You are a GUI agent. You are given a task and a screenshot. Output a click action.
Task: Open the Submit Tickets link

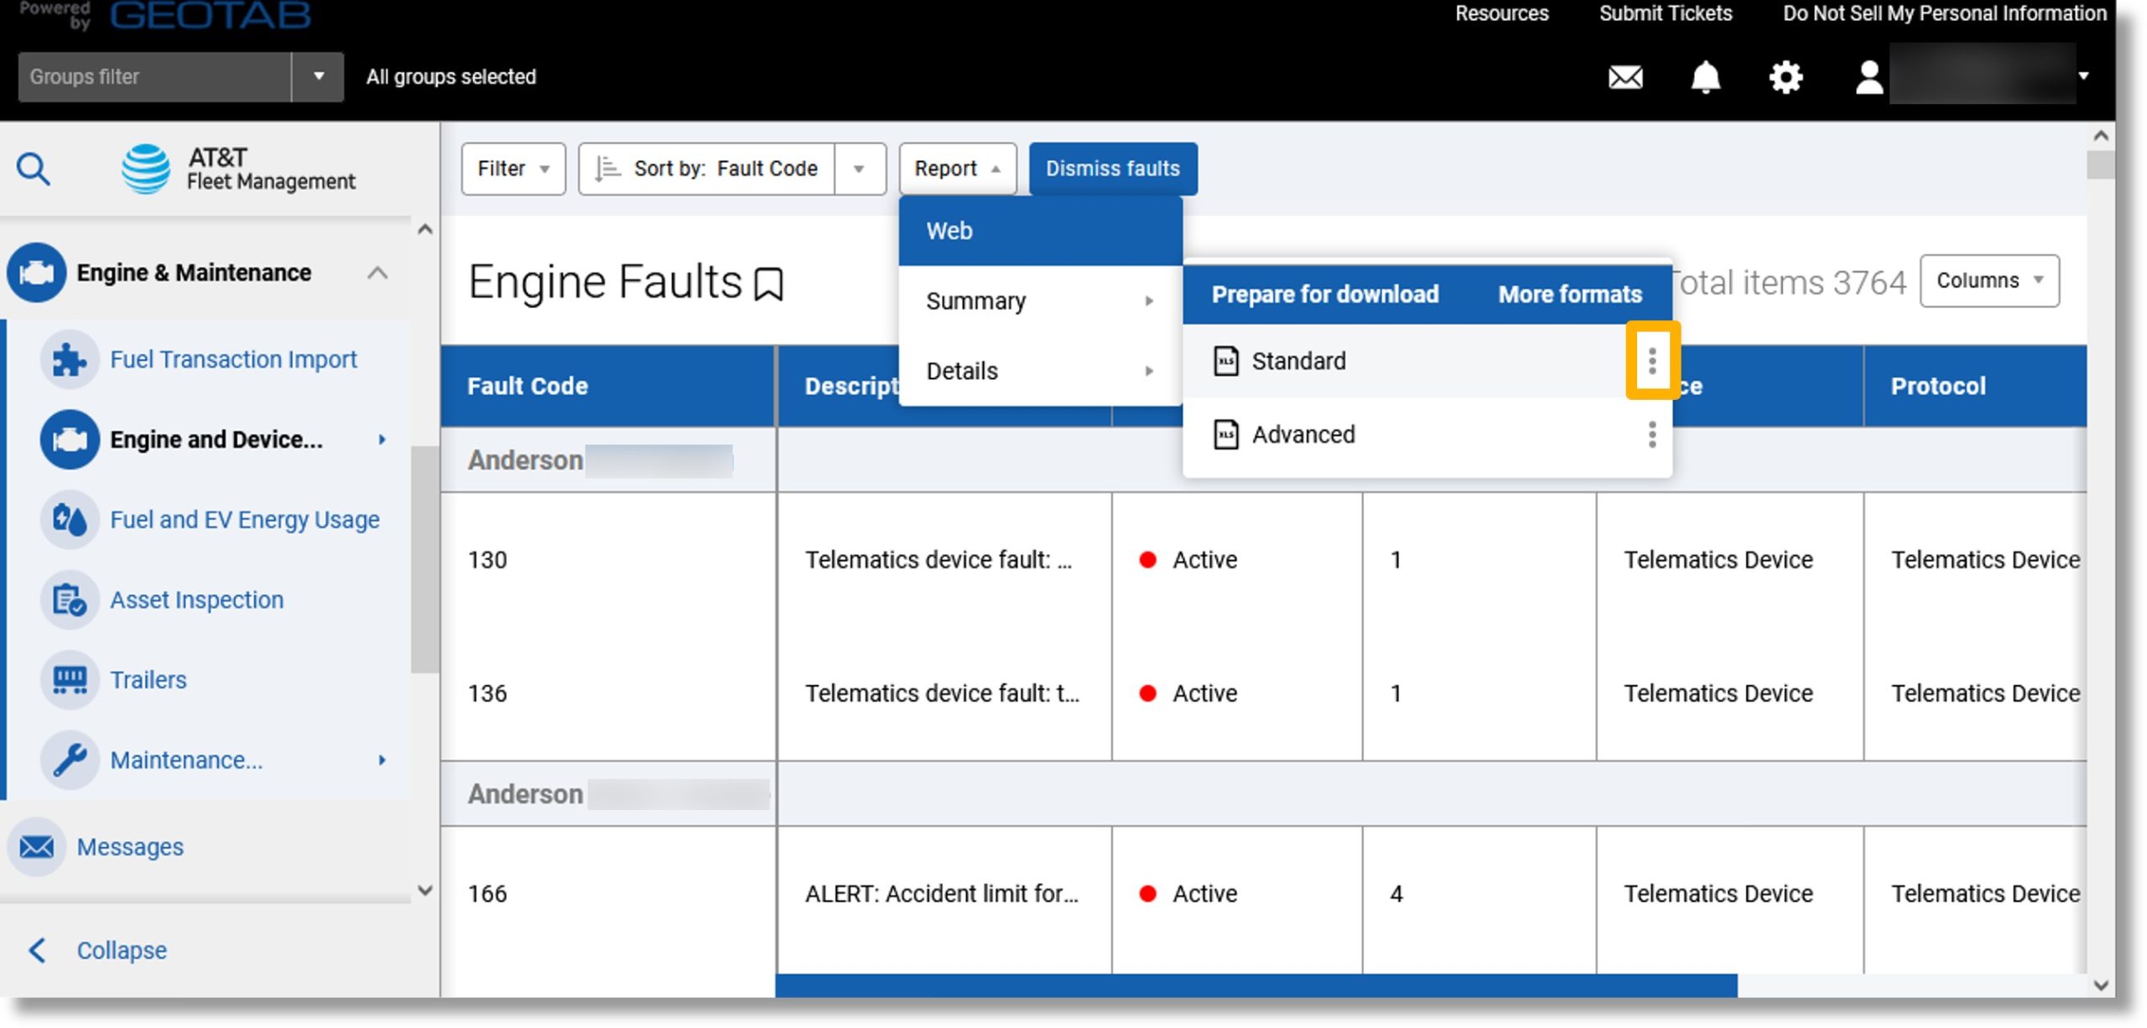[x=1666, y=13]
